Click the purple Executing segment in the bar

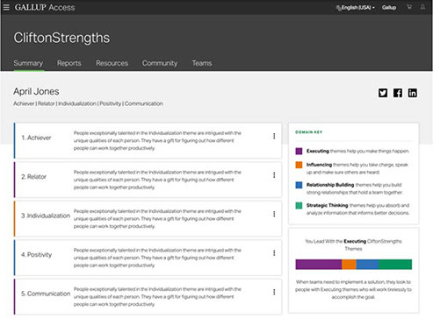(319, 265)
